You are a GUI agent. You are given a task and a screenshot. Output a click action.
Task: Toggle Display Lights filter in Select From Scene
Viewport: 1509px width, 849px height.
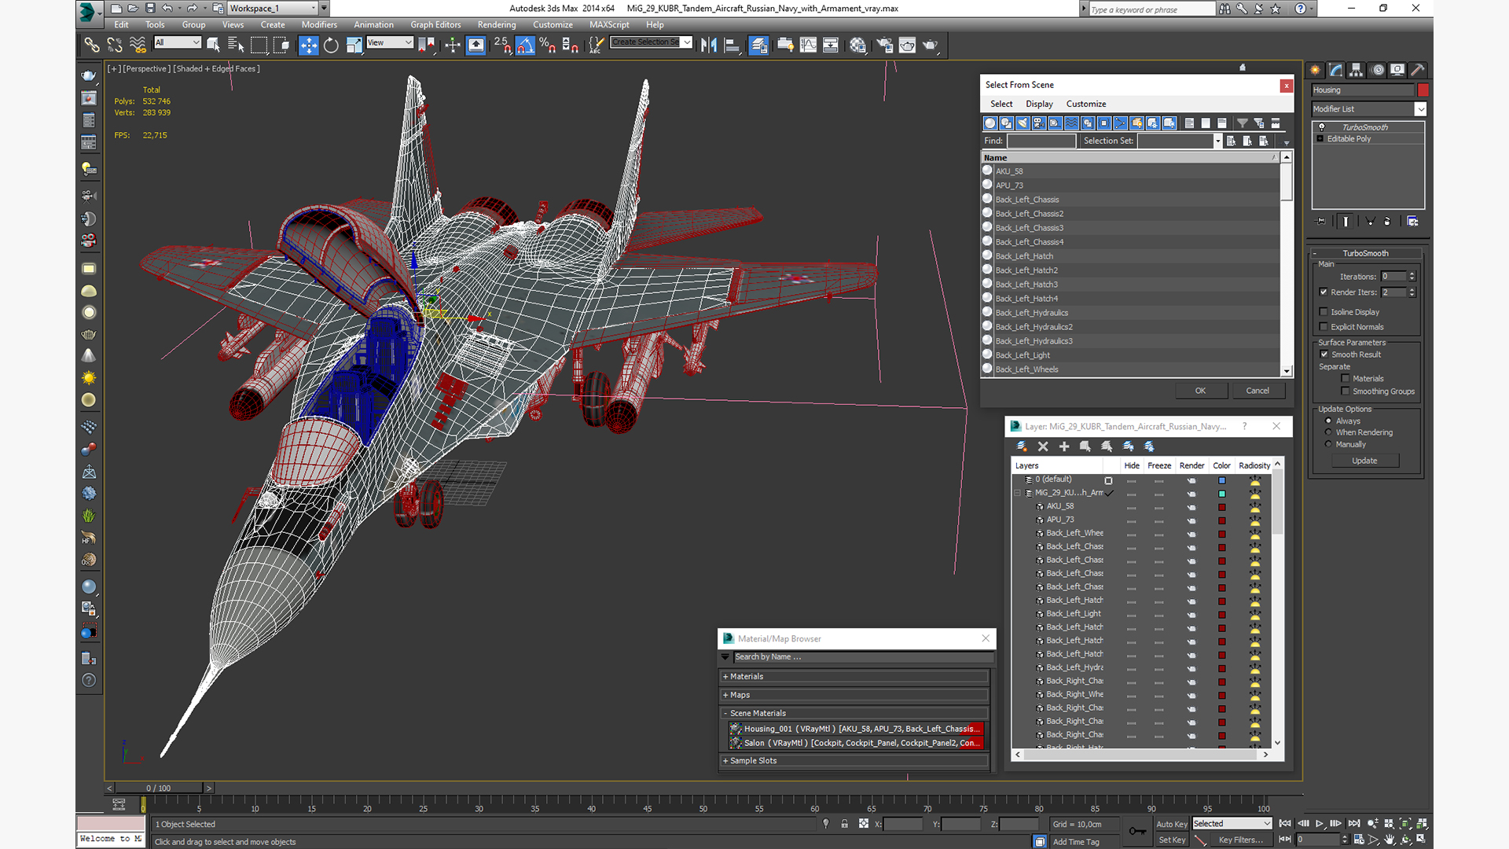click(x=1023, y=123)
